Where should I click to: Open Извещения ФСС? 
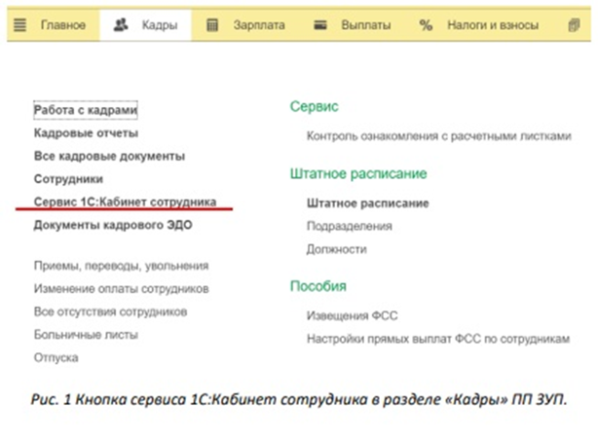pyautogui.click(x=352, y=316)
